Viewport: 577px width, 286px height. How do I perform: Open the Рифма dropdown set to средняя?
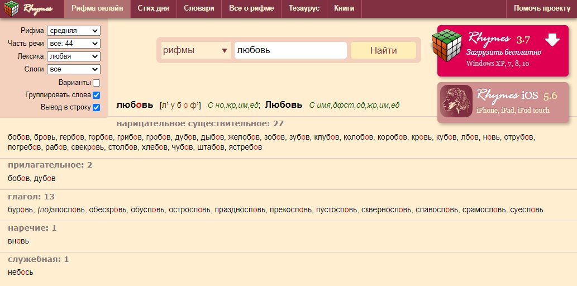[74, 31]
